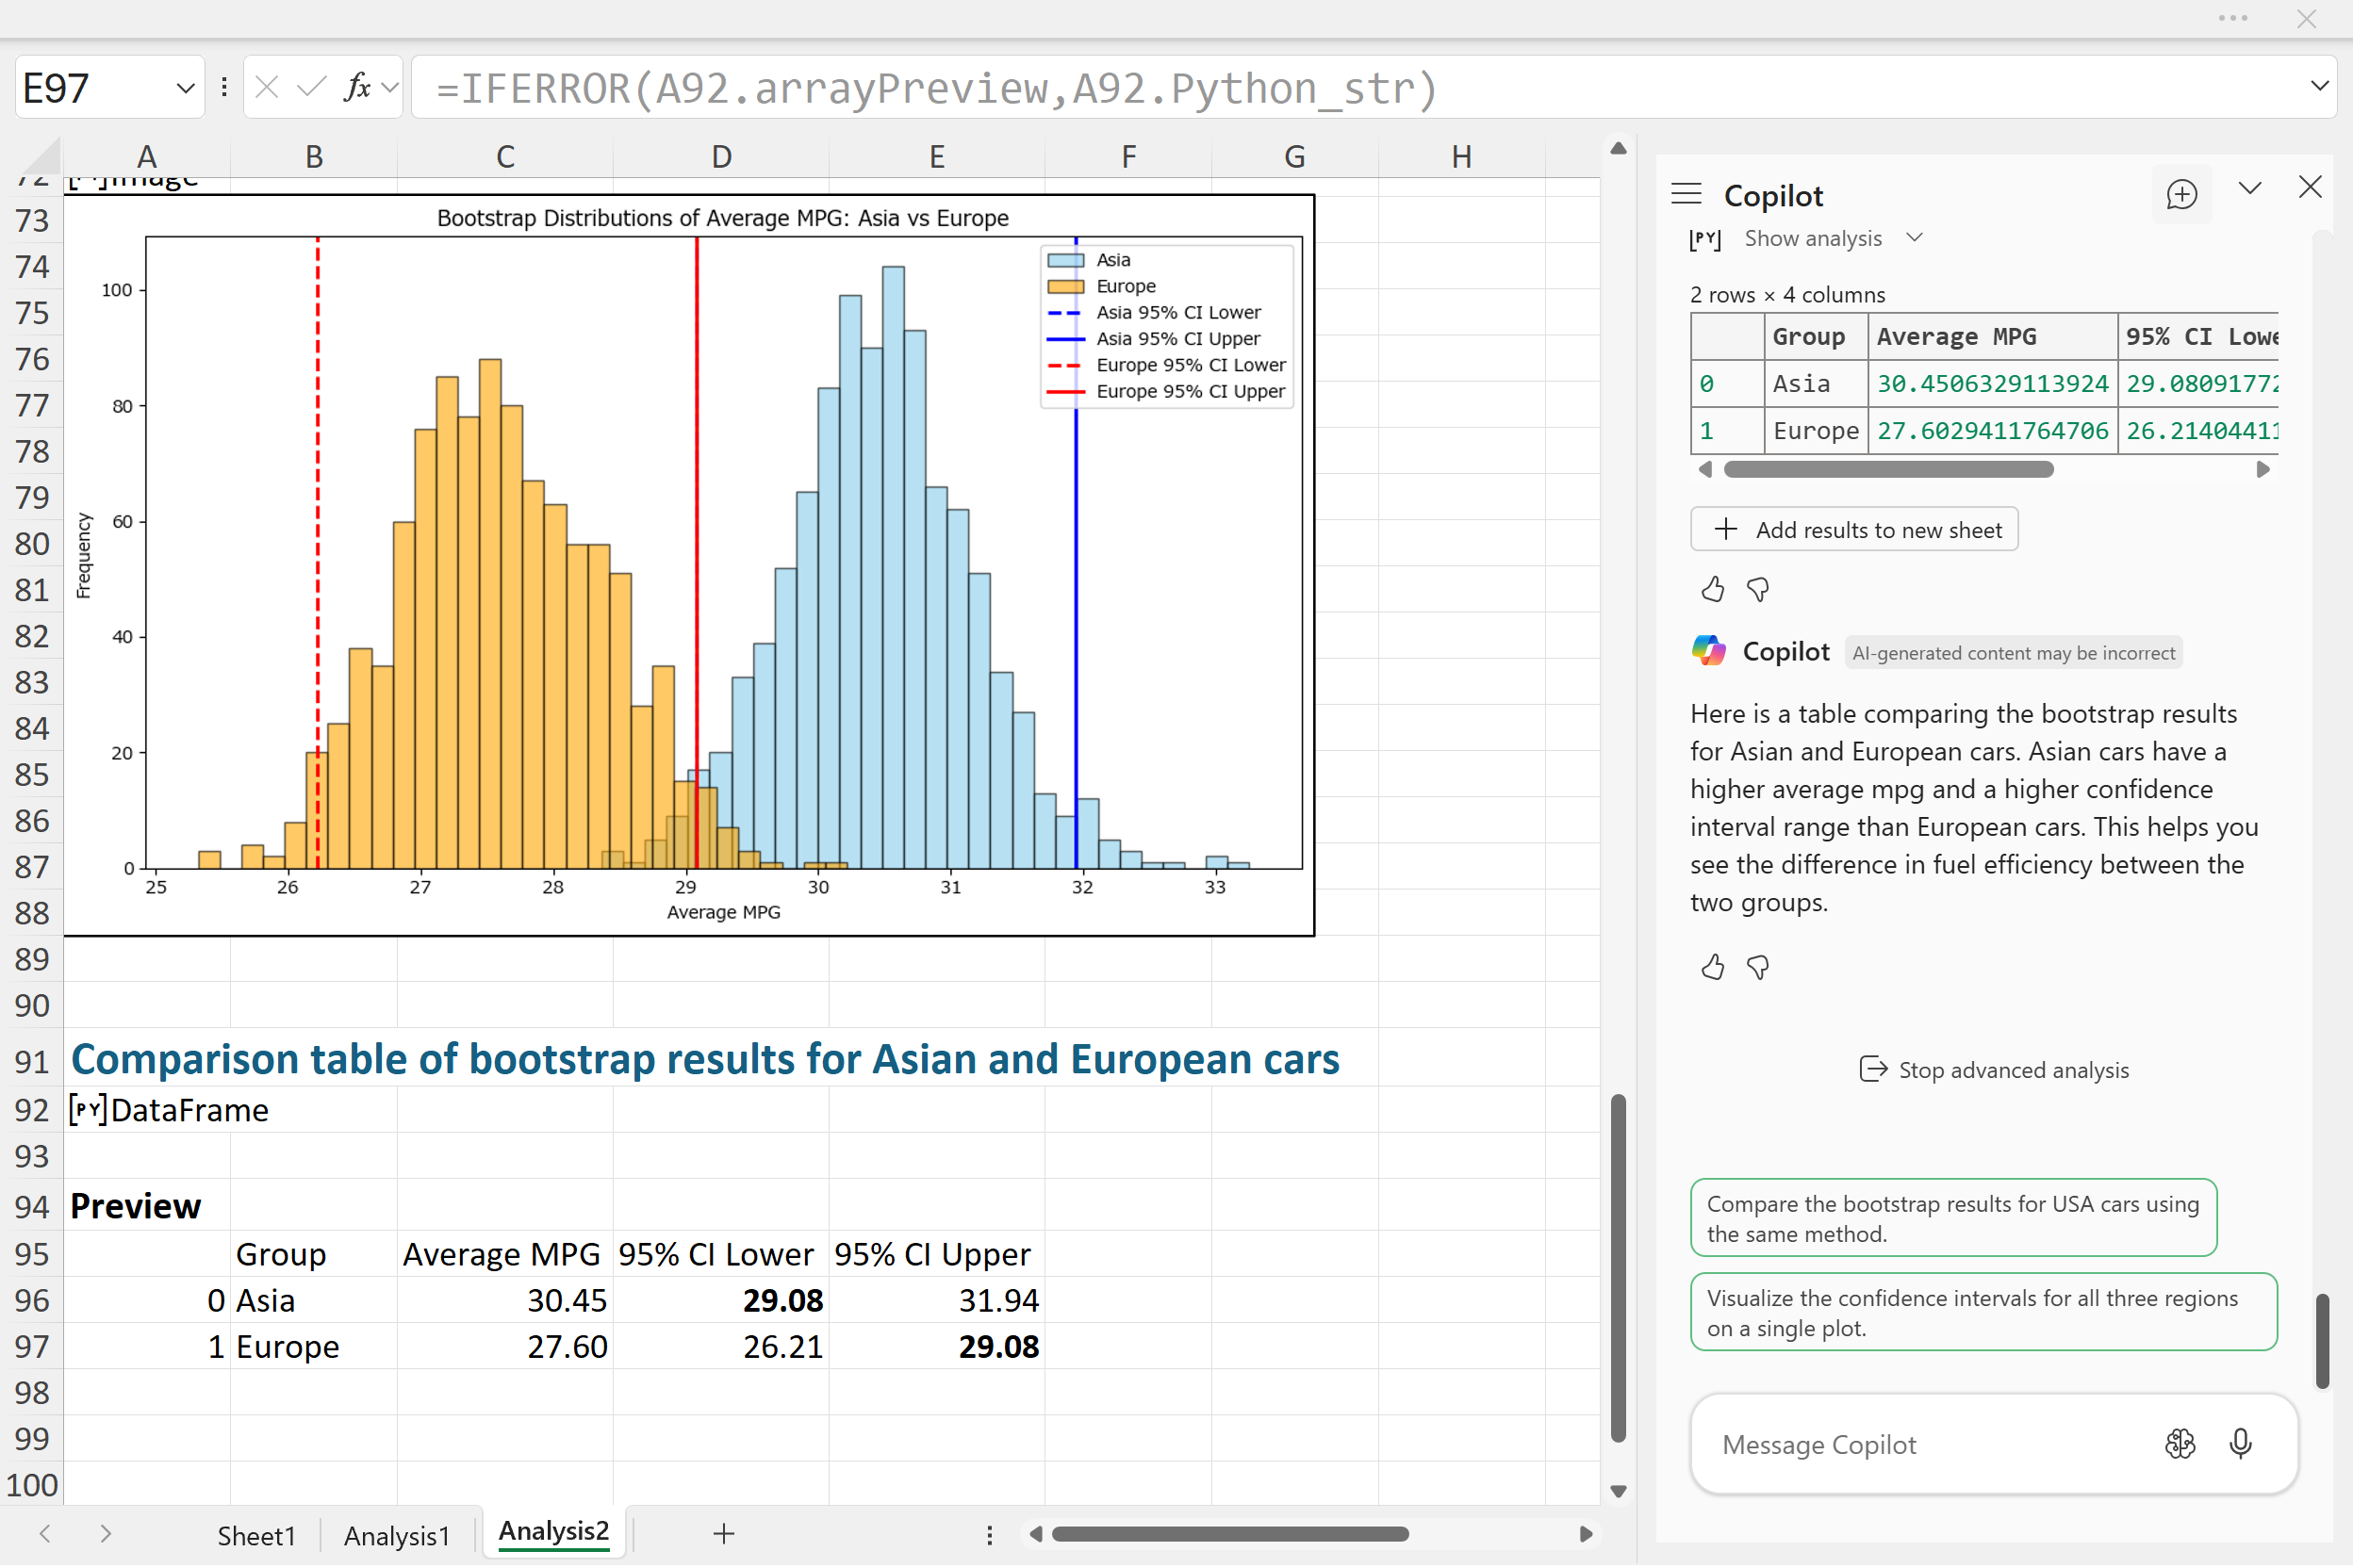The image size is (2353, 1568).
Task: Expand the Show analysis section
Action: click(x=1813, y=238)
